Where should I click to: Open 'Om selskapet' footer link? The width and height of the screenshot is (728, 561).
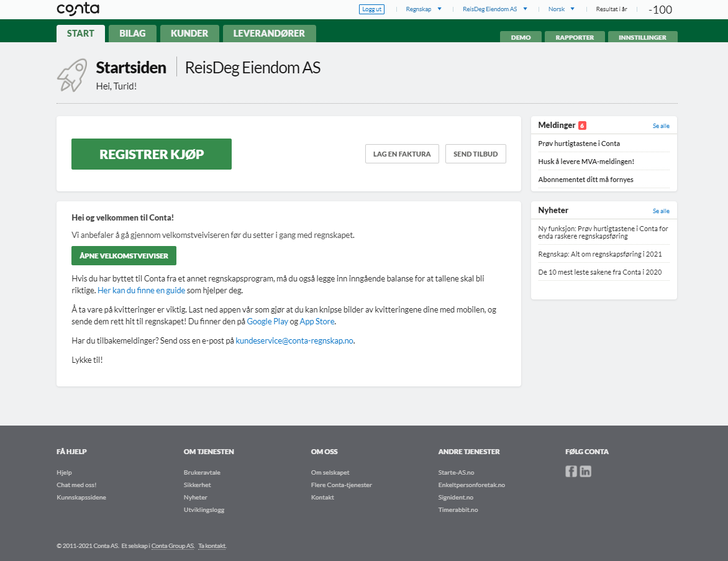click(330, 472)
